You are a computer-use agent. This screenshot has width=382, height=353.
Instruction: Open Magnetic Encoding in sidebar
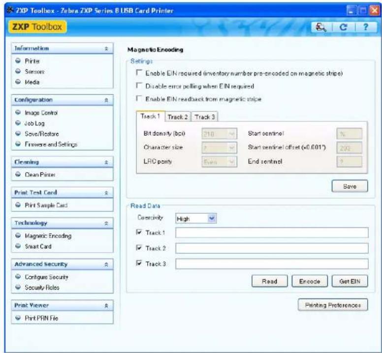(x=48, y=235)
